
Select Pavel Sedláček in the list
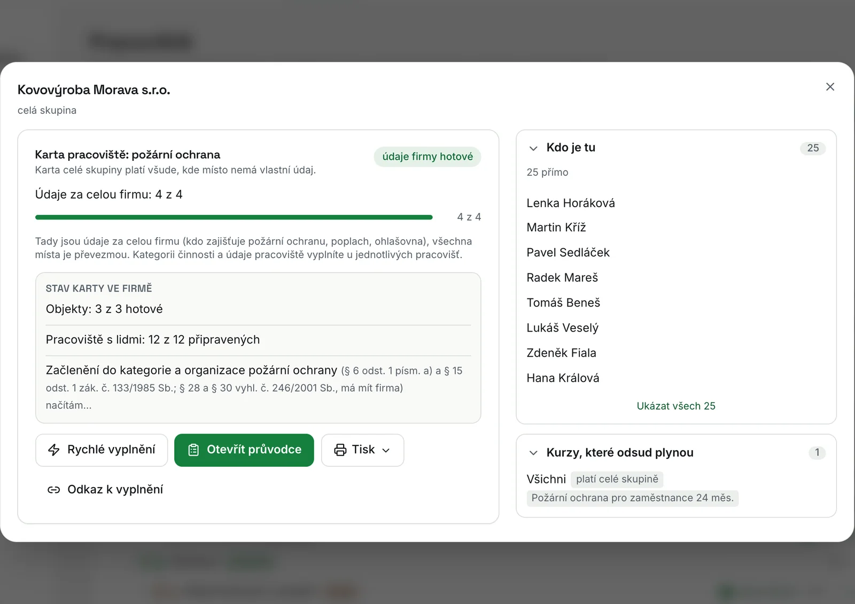tap(568, 253)
